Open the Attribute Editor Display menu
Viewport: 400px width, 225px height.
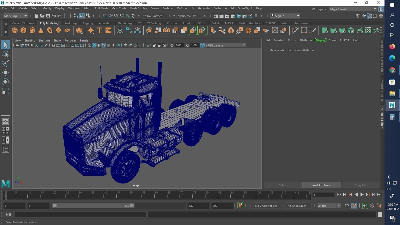(320, 40)
